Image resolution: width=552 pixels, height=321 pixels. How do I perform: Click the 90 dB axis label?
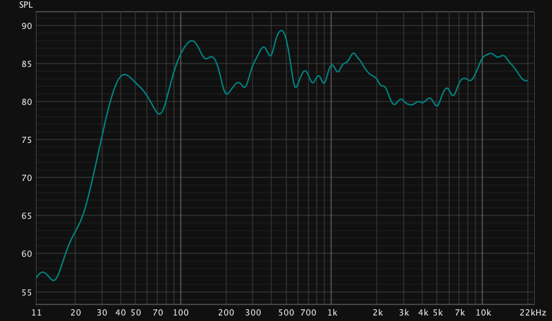pos(27,26)
